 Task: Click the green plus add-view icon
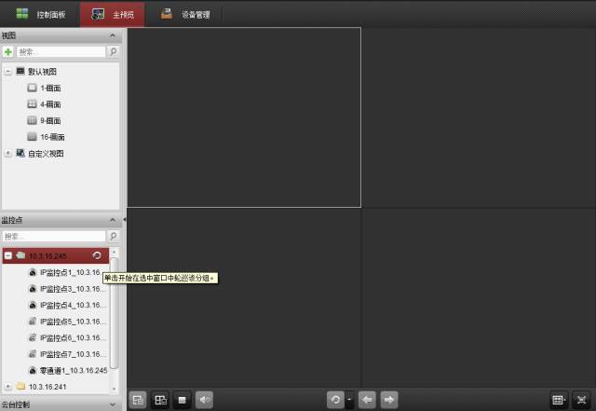coord(8,52)
